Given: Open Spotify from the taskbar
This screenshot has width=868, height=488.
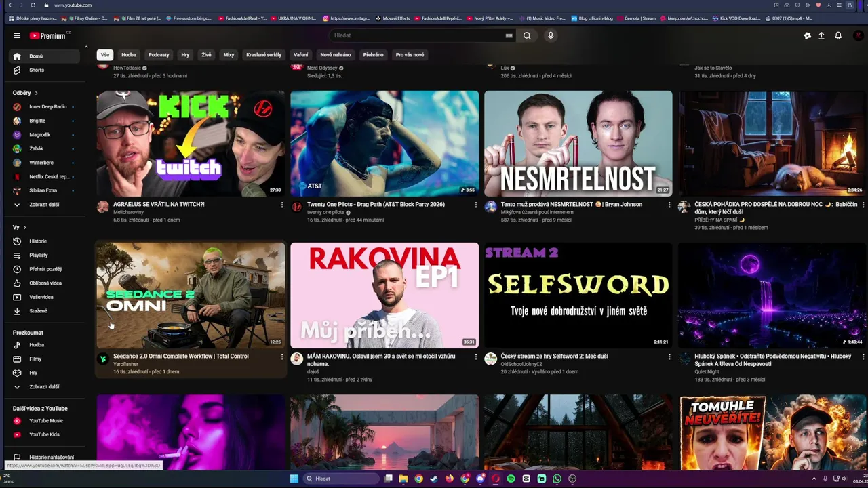Looking at the screenshot, I should click(511, 479).
